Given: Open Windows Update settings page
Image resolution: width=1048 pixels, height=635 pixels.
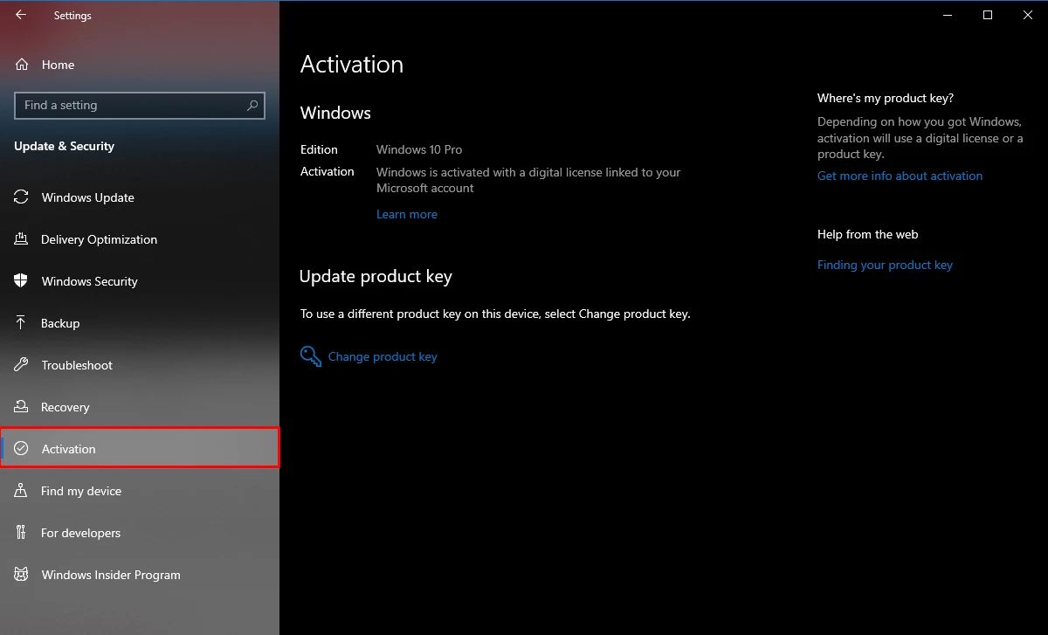Looking at the screenshot, I should (x=140, y=197).
